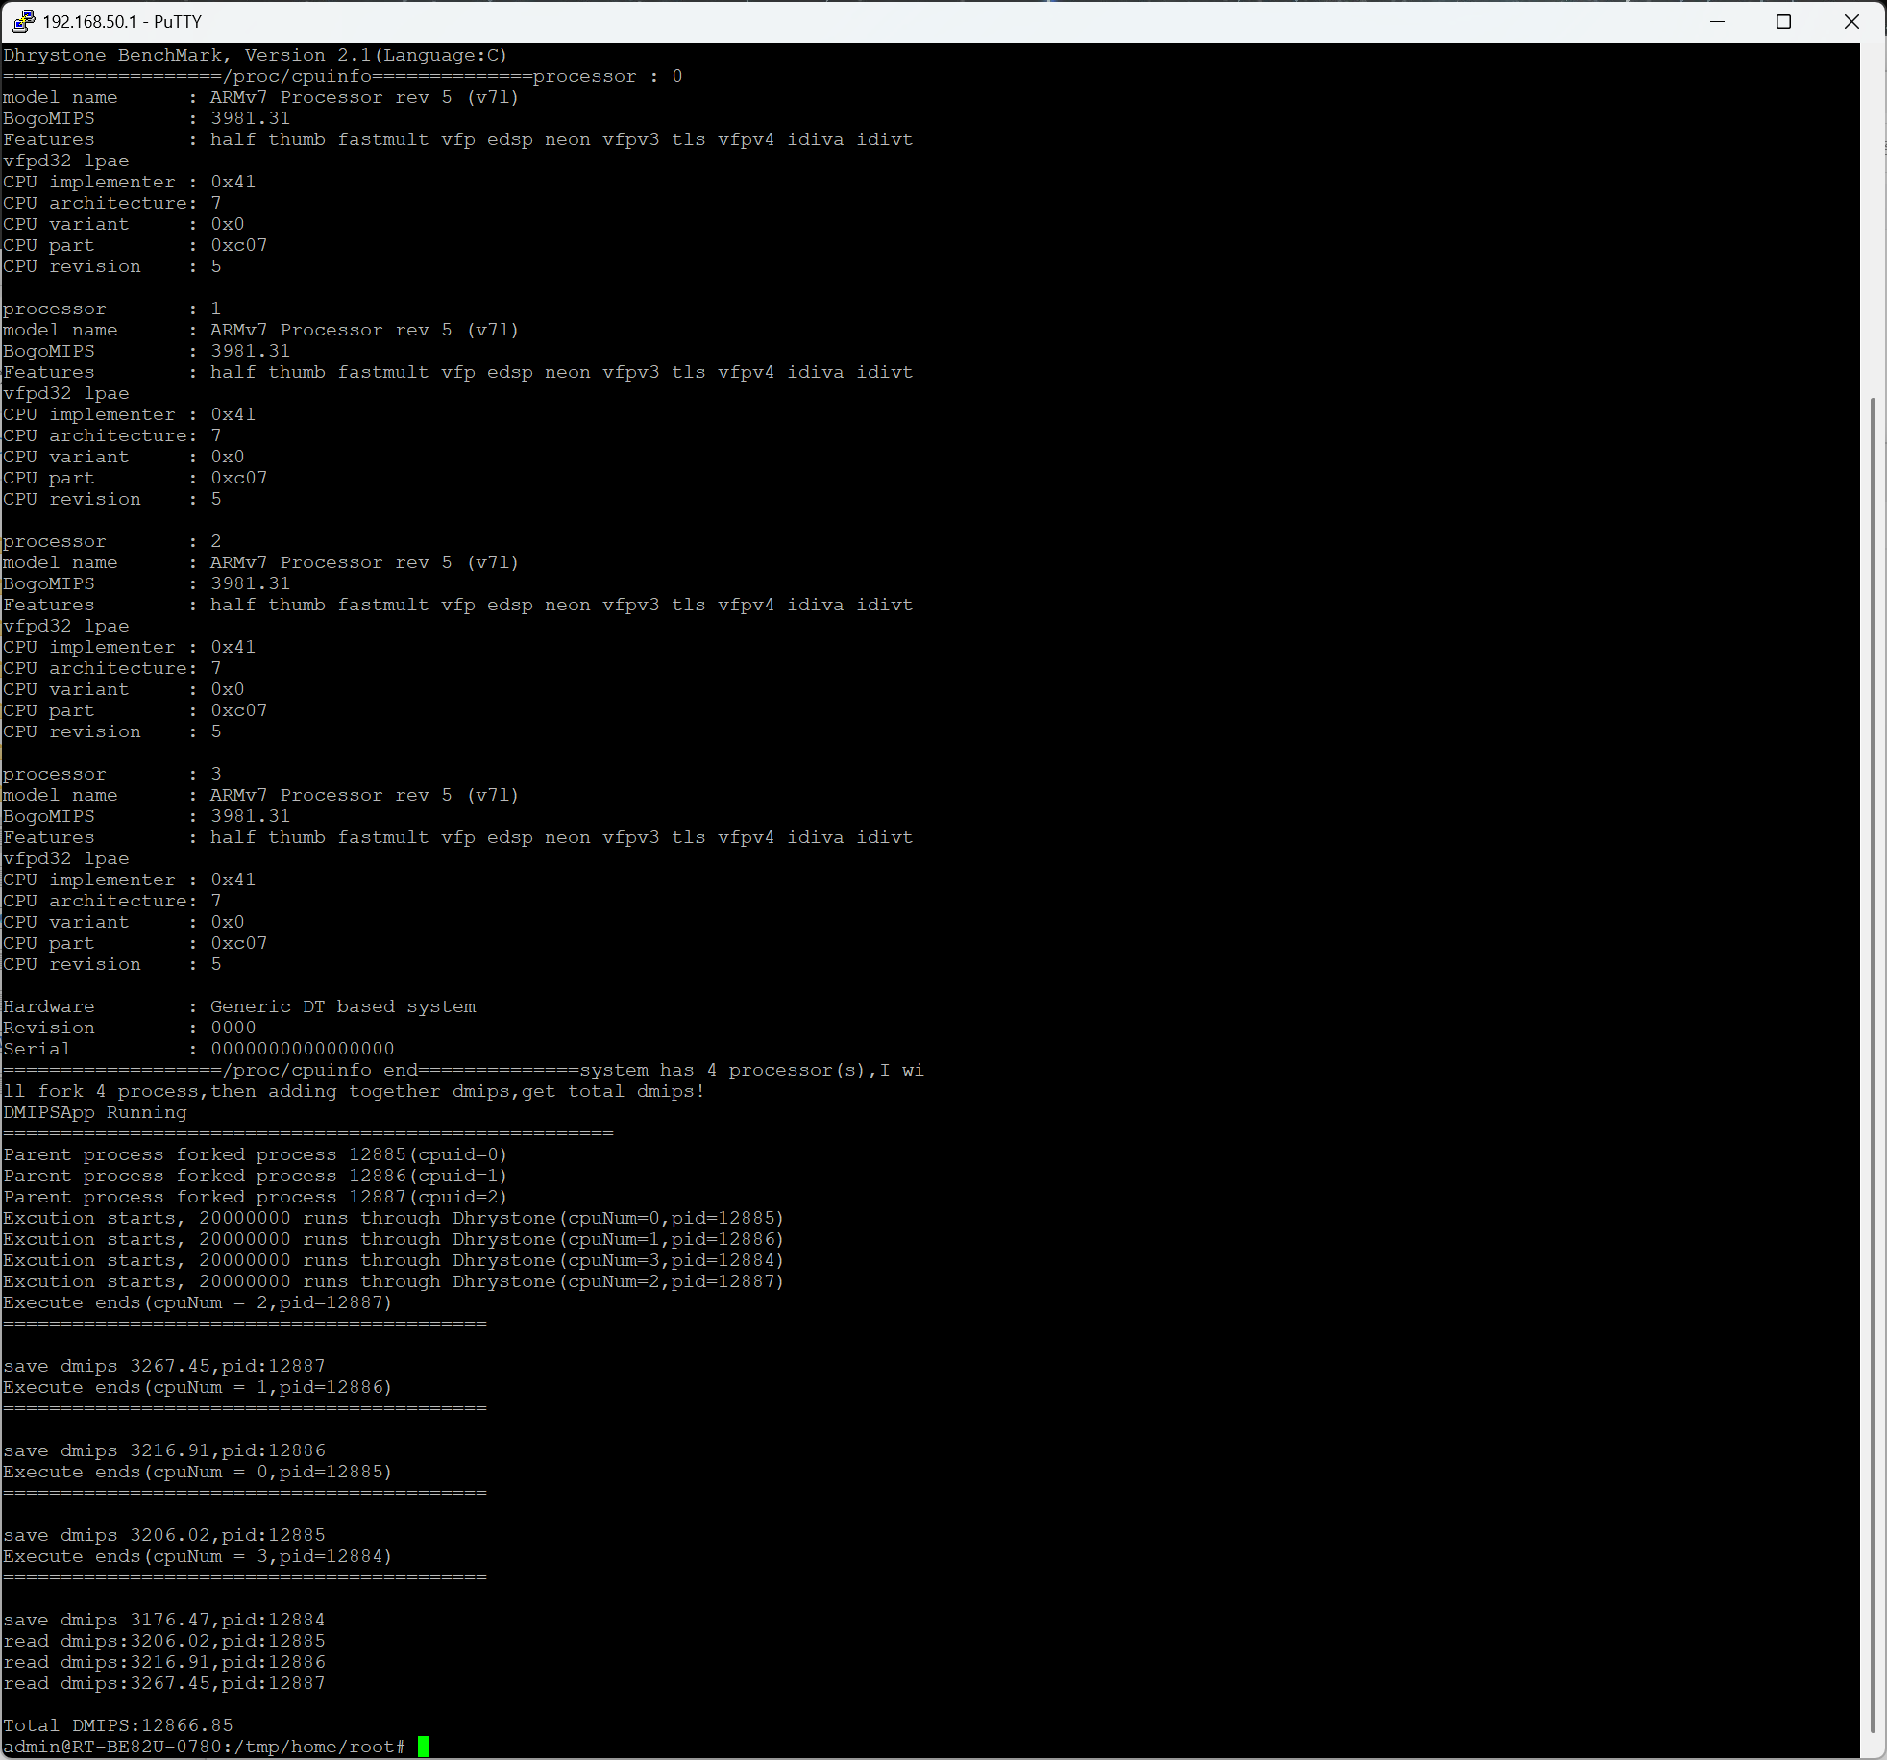Click the save dmips 3176.47 line
Screen dimensions: 1887x1760
coord(163,1620)
